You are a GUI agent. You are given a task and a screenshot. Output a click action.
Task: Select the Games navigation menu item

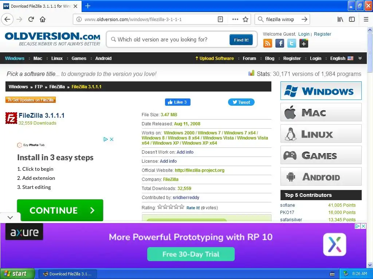pos(79,58)
